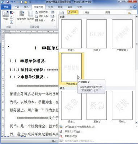Click the line 1.1.2 申报单位概况
This screenshot has height=144, width=138.
point(28,77)
